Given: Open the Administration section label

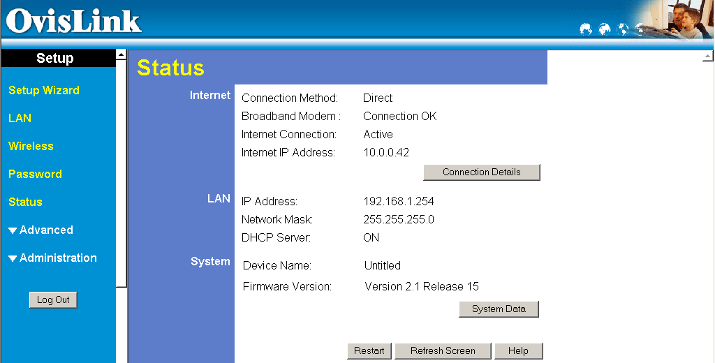Looking at the screenshot, I should (58, 258).
